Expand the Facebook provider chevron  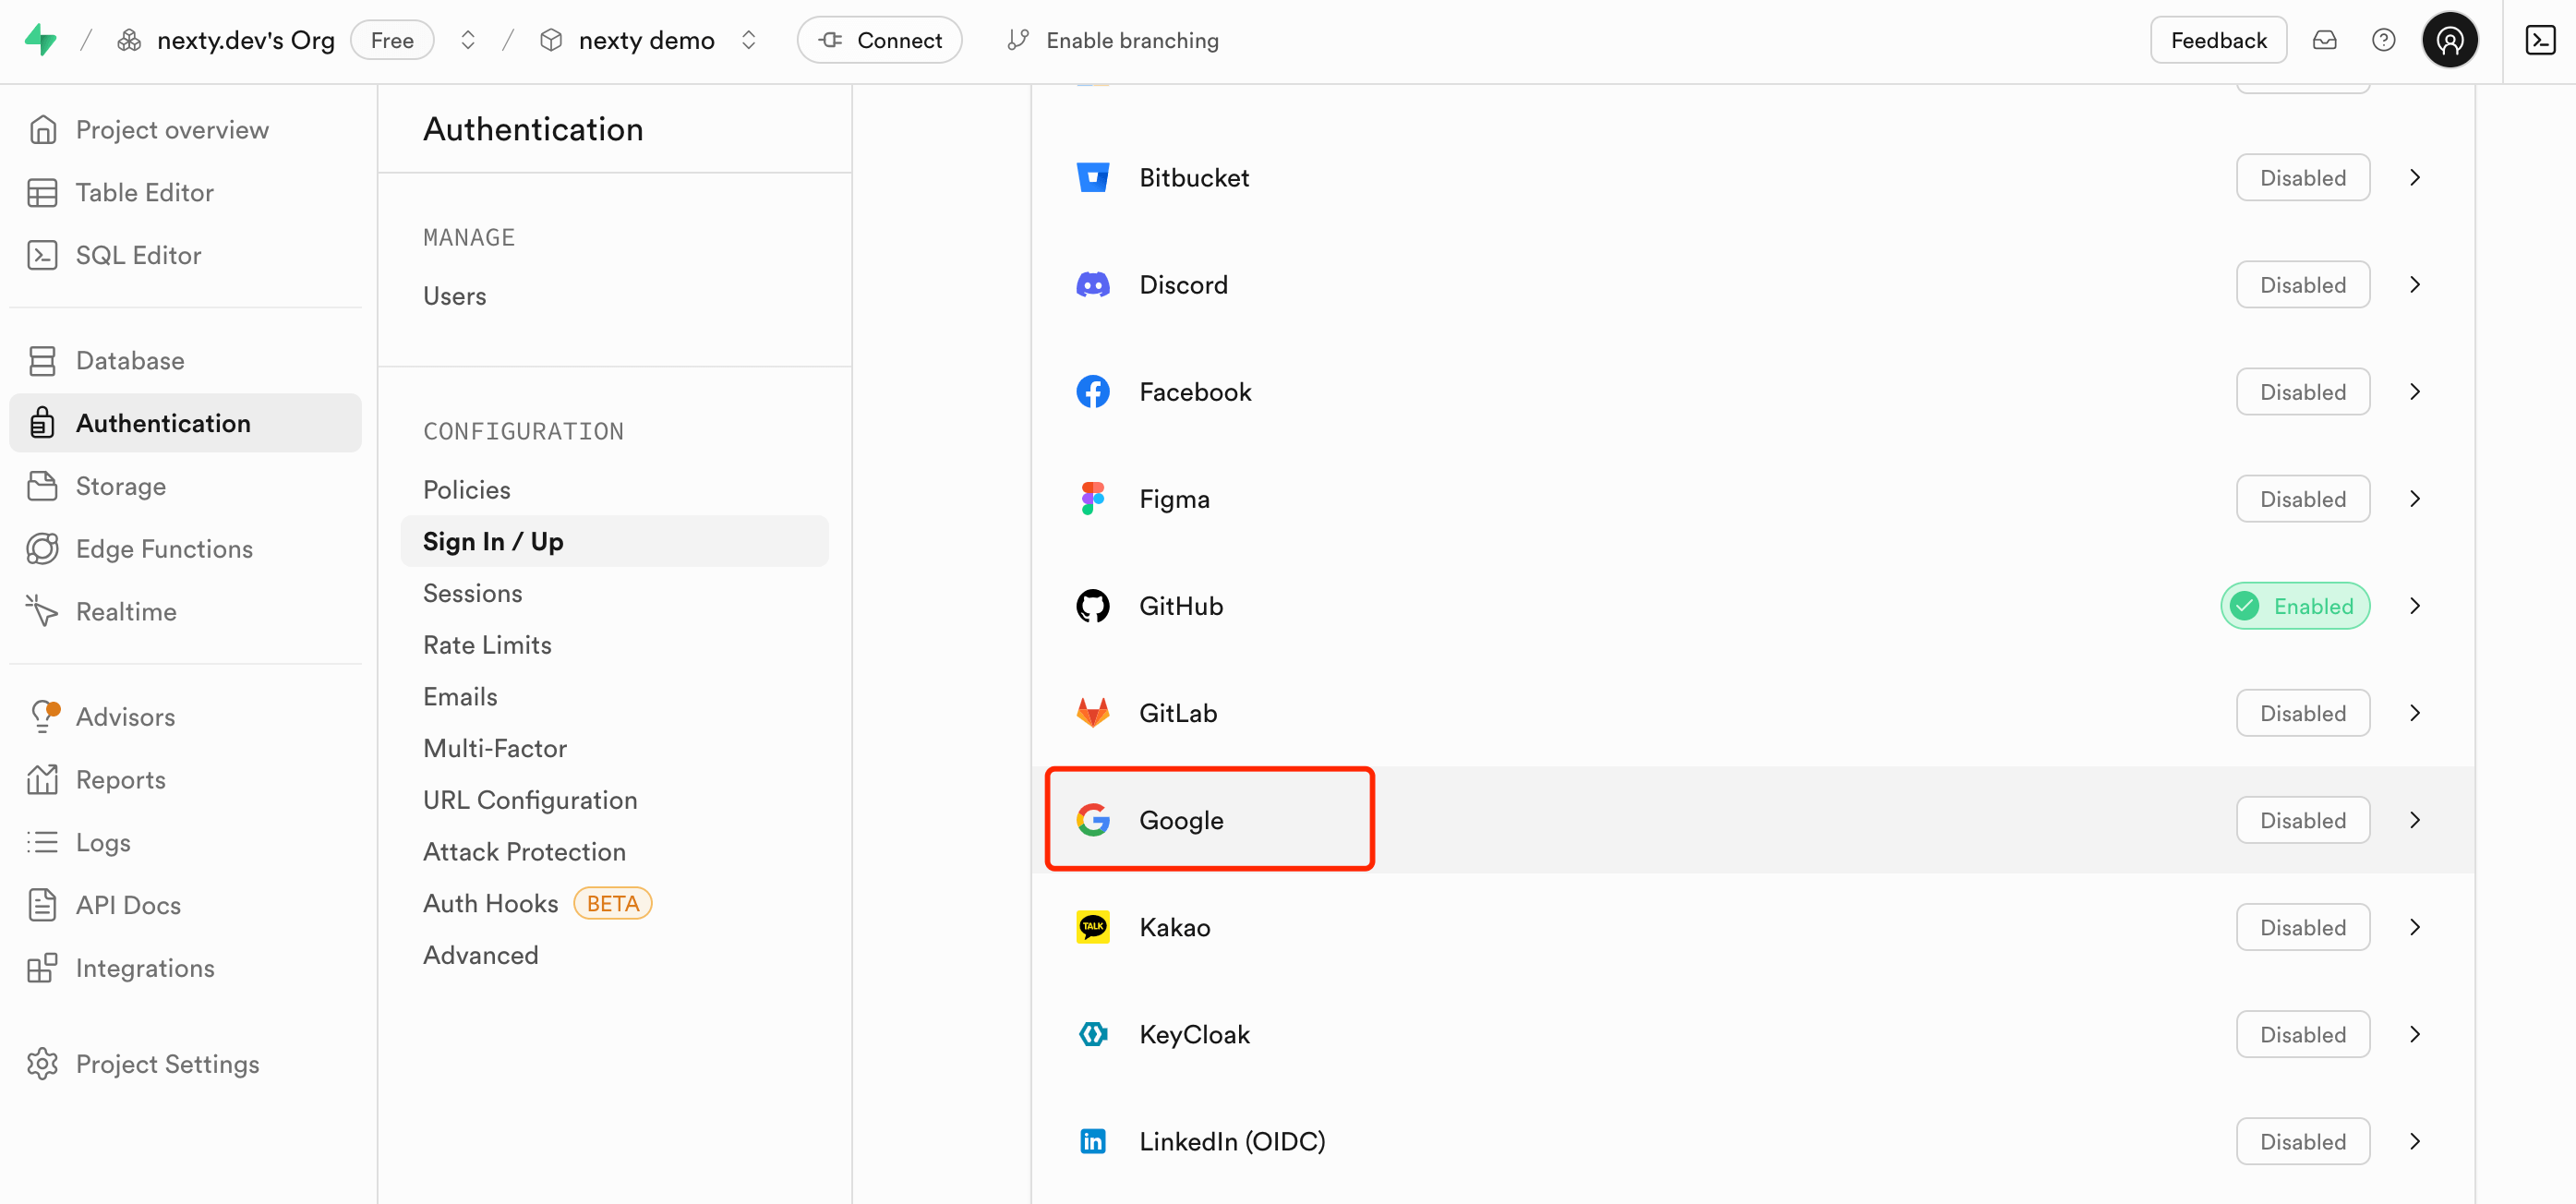2414,392
